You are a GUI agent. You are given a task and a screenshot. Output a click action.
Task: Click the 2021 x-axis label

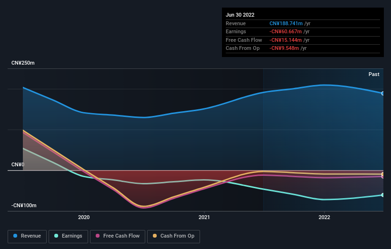tap(204, 218)
